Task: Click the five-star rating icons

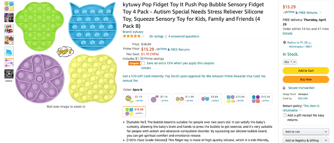Action: click(x=132, y=36)
